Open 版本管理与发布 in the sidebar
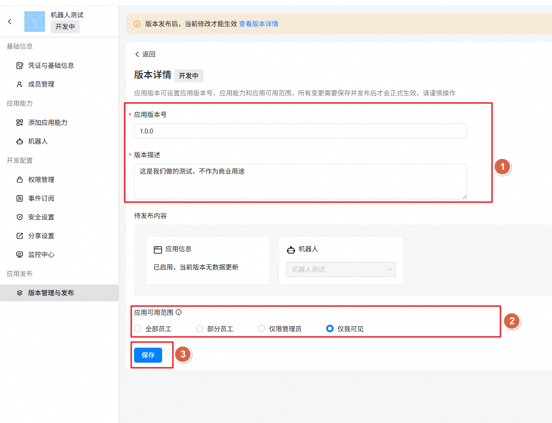 coord(52,292)
